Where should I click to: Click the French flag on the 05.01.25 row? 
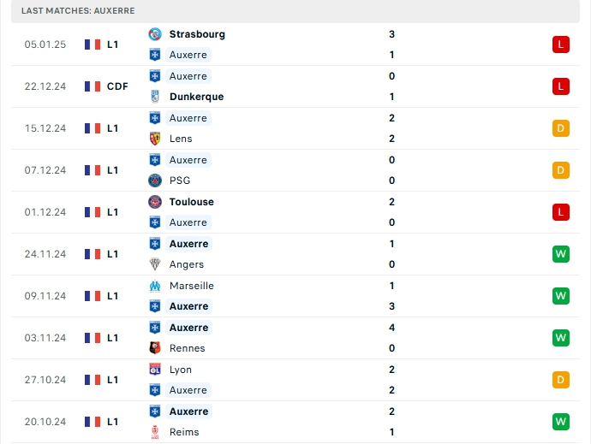click(x=93, y=44)
